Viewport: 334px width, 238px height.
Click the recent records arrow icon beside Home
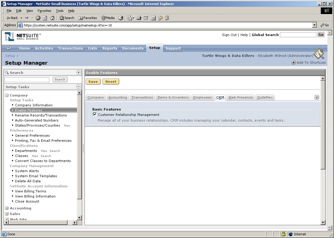9,48
